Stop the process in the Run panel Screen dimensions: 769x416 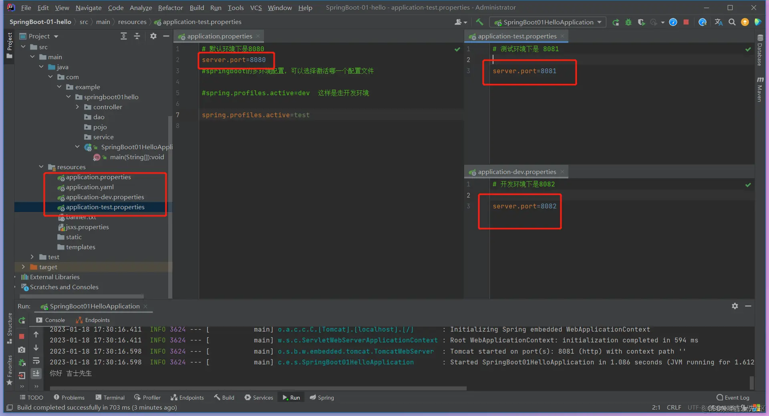[22, 336]
